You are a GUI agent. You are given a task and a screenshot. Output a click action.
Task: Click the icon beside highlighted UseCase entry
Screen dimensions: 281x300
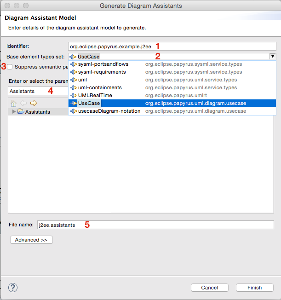pos(74,103)
